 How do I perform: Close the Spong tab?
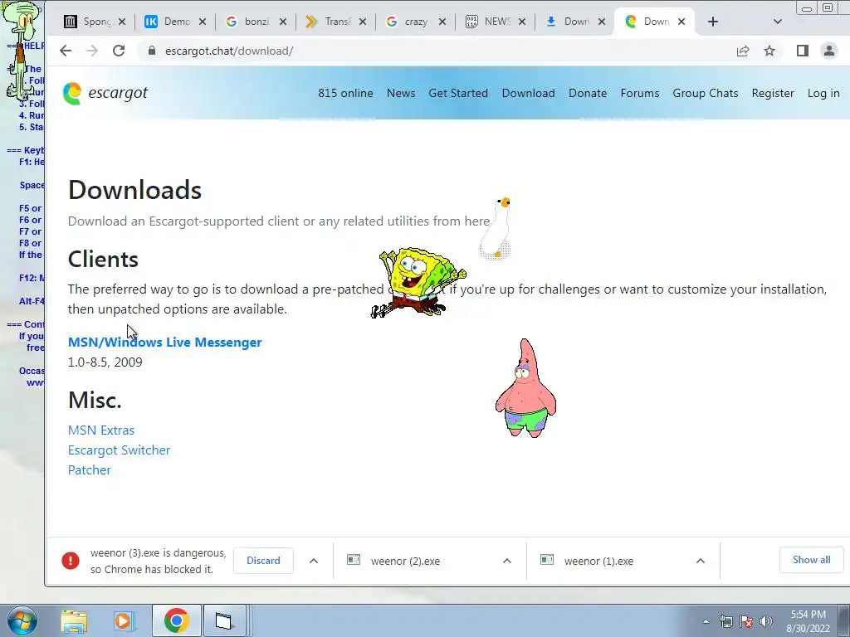[x=122, y=22]
